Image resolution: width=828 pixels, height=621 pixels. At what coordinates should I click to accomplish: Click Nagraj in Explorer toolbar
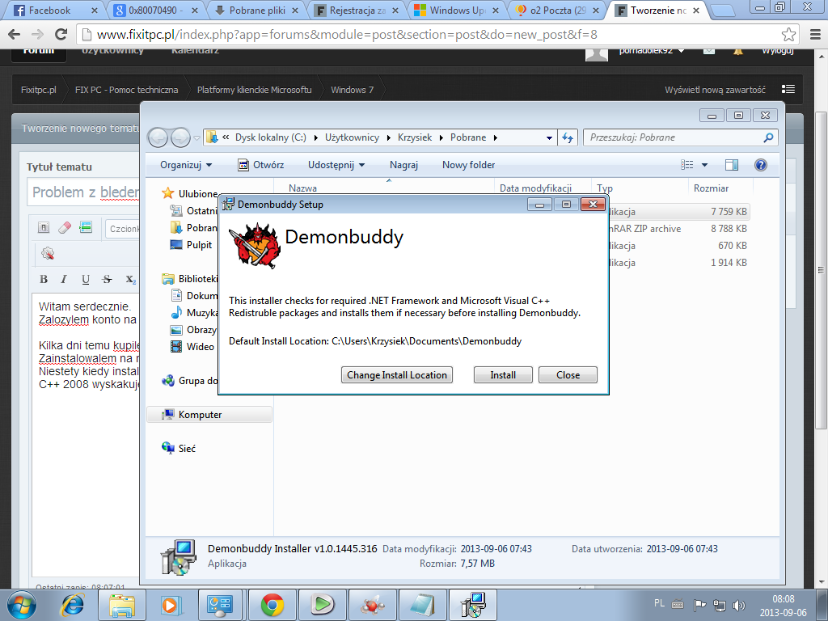(x=403, y=165)
